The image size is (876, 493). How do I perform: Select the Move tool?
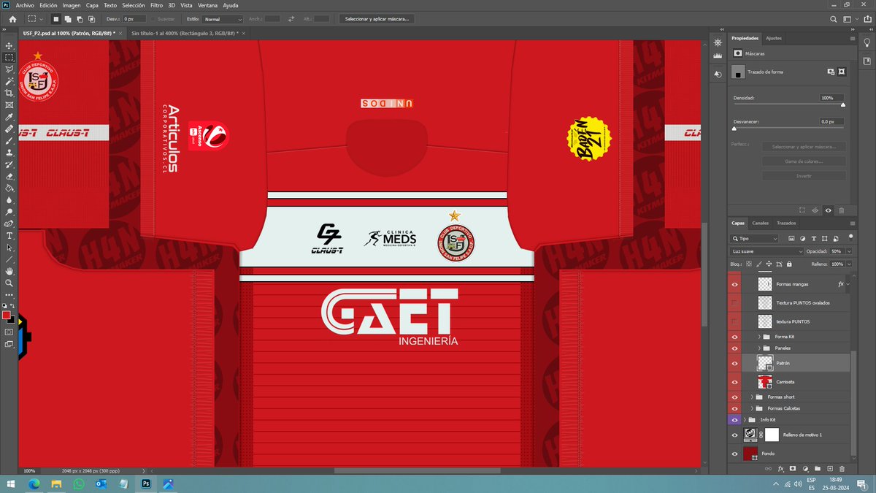coord(9,45)
